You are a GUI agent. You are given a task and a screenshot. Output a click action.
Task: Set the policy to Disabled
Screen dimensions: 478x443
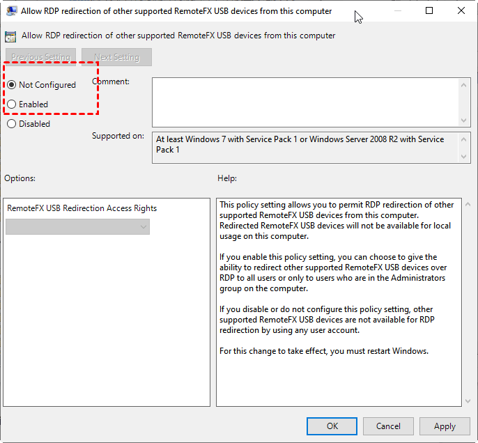click(x=12, y=124)
